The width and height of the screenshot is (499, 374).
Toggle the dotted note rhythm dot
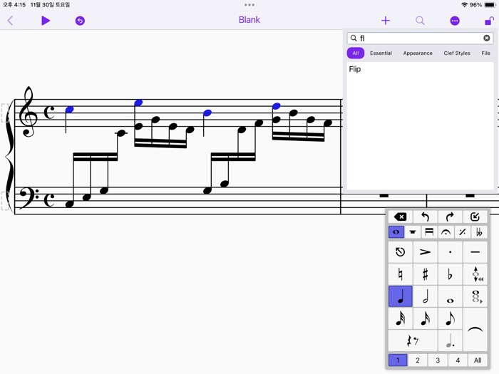(x=450, y=341)
